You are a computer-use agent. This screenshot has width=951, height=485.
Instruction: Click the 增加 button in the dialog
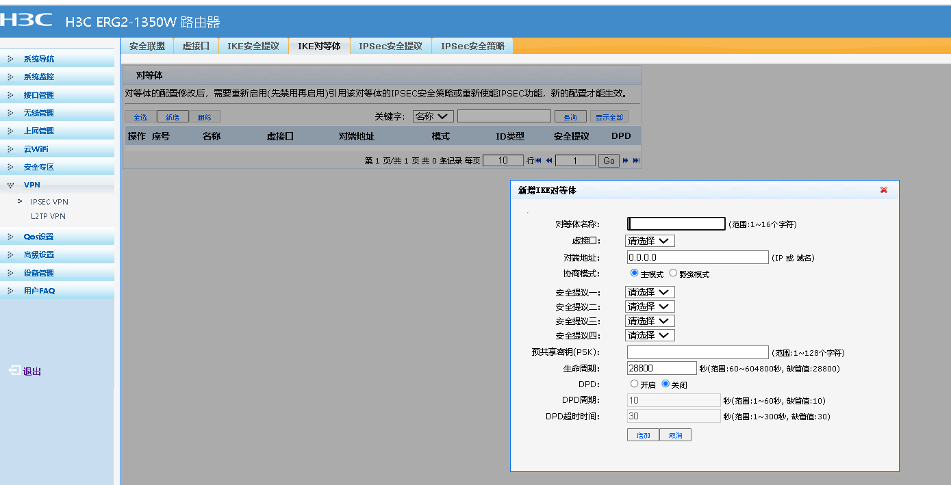click(643, 435)
